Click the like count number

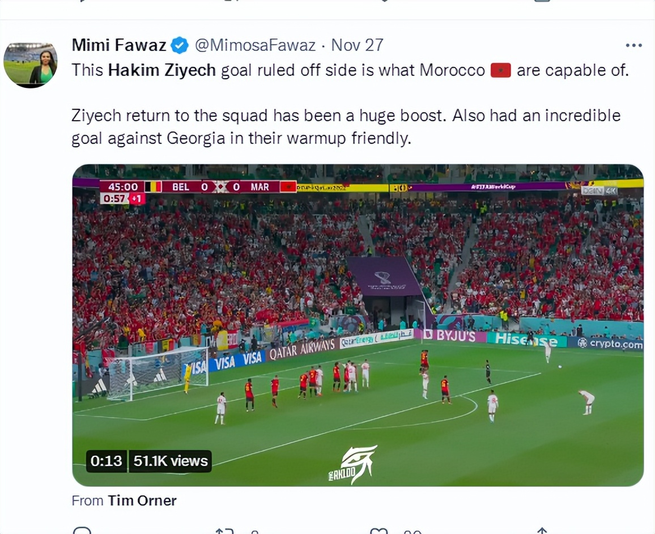pyautogui.click(x=412, y=532)
